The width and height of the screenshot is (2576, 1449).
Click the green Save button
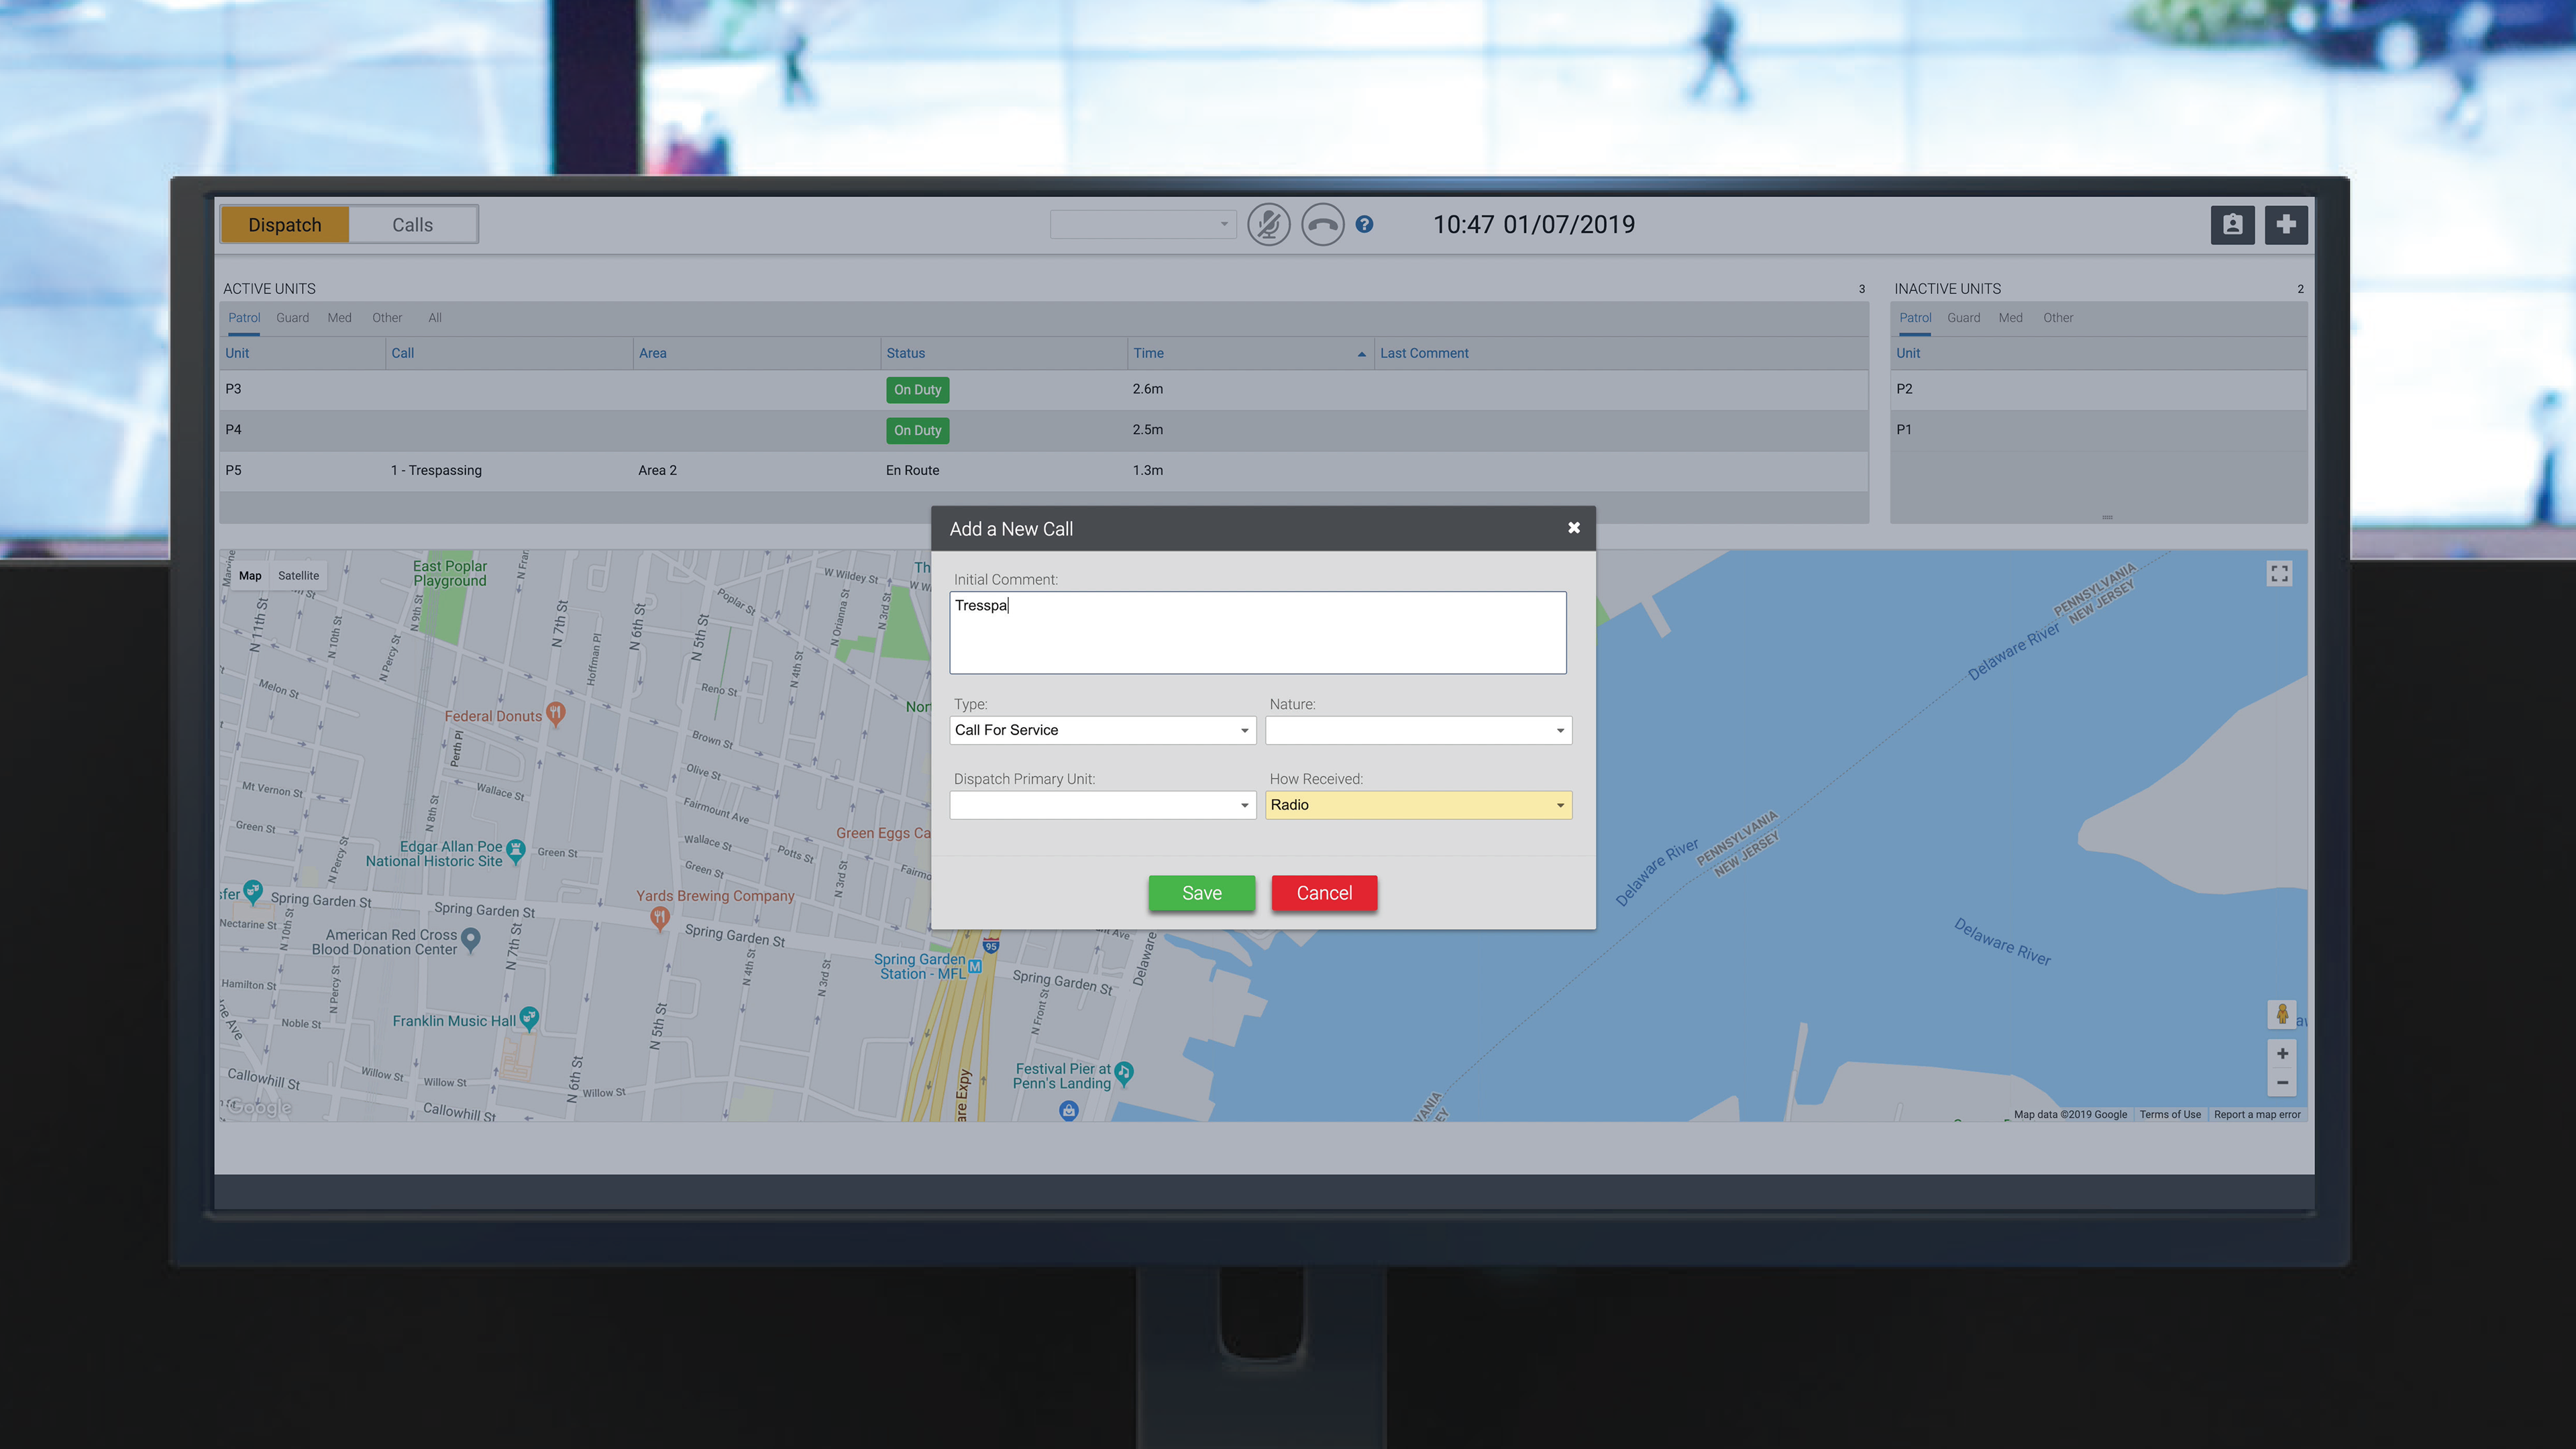pyautogui.click(x=1201, y=893)
